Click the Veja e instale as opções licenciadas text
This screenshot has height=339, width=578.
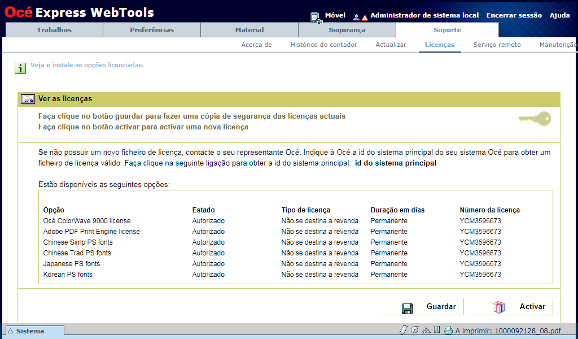pyautogui.click(x=87, y=65)
